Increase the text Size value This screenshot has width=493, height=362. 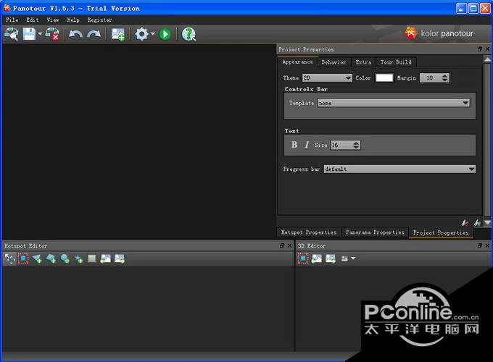[356, 143]
